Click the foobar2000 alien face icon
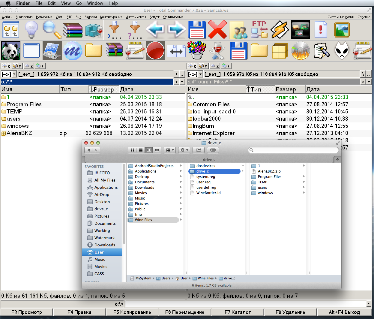Screen dimensions: 374x319 [342, 51]
